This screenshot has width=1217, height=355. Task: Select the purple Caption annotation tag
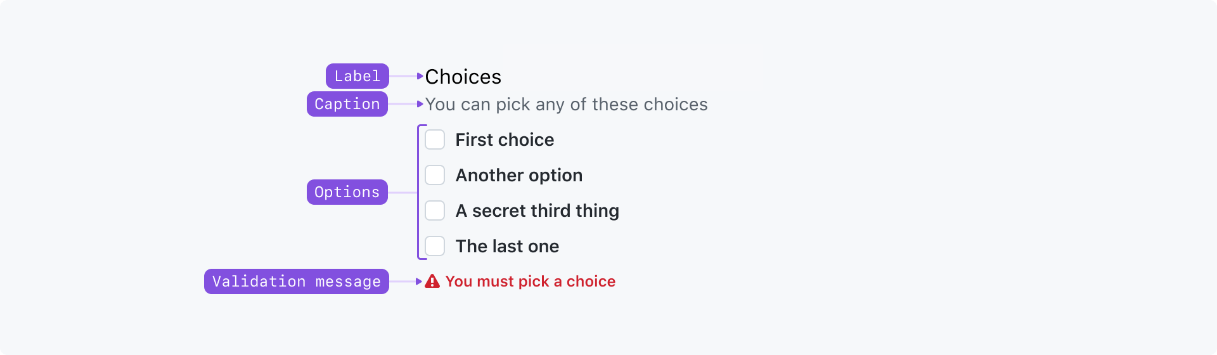tap(347, 104)
